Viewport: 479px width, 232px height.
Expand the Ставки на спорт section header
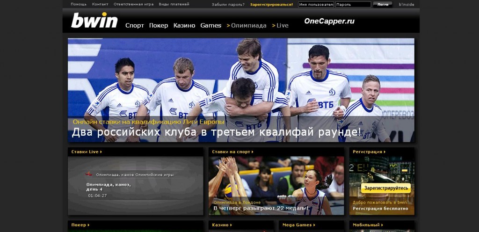pyautogui.click(x=233, y=152)
